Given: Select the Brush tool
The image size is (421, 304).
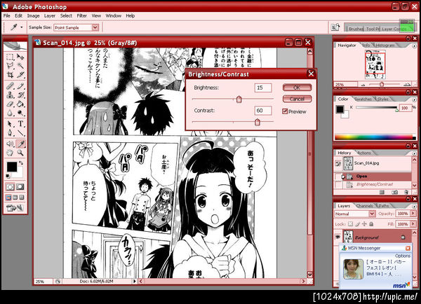Looking at the screenshot, I should pyautogui.click(x=20, y=86).
